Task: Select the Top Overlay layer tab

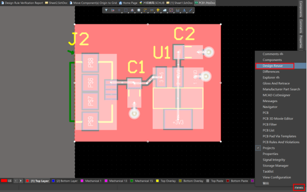Action: tap(166, 181)
